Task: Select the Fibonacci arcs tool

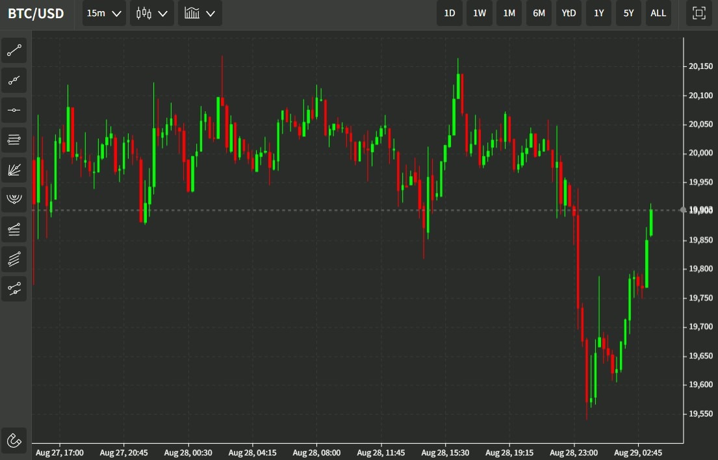Action: point(14,199)
